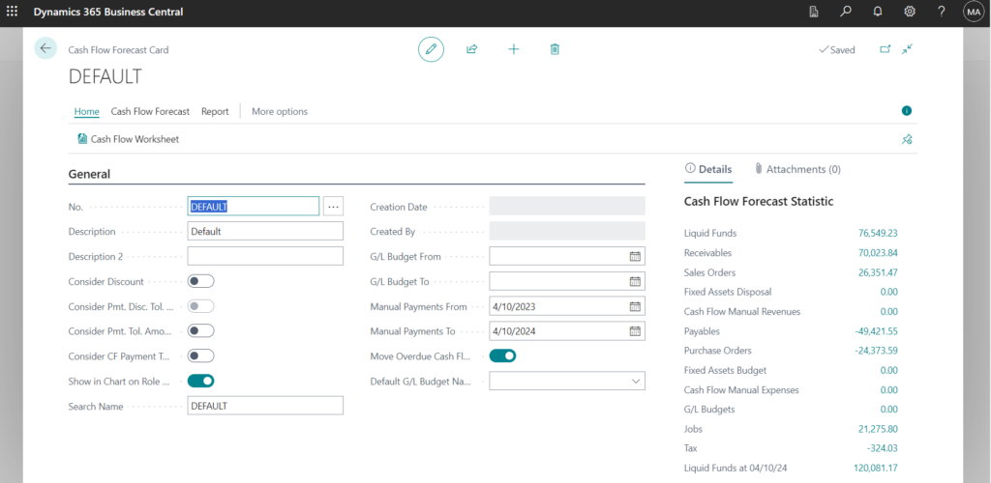This screenshot has height=483, width=991.
Task: Click the plus icon to create new
Action: click(x=514, y=49)
